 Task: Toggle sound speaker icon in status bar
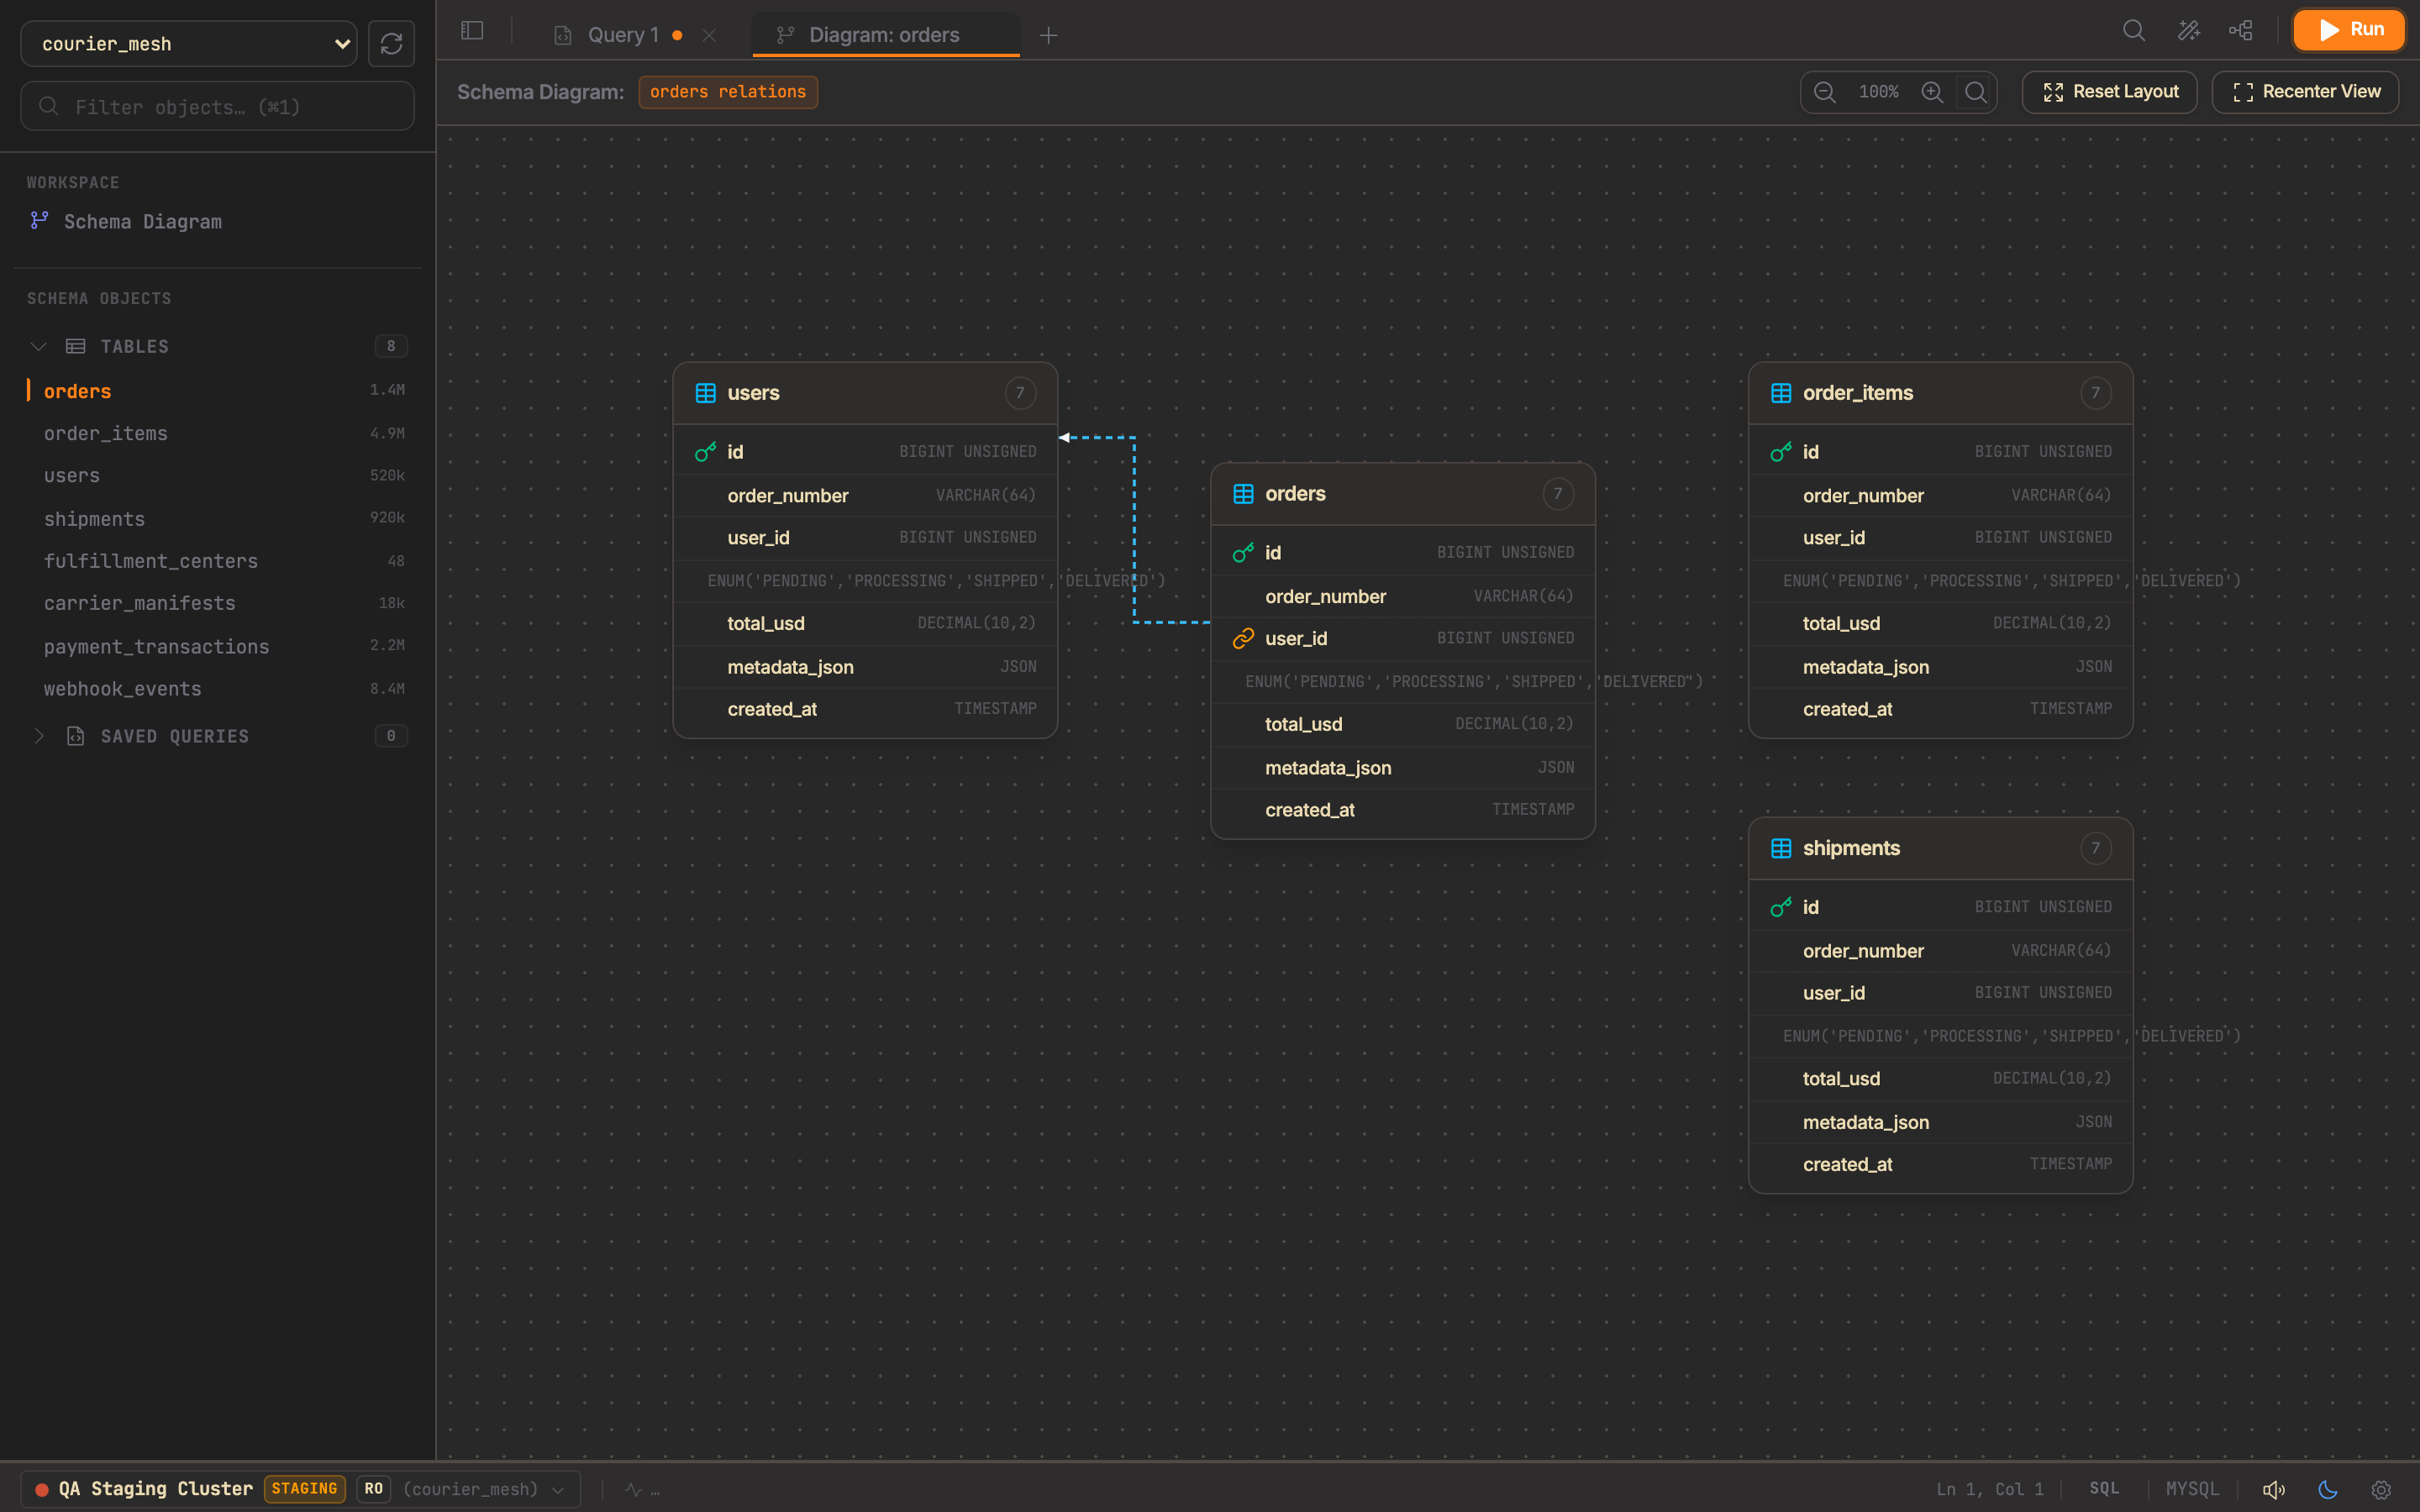pyautogui.click(x=2274, y=1490)
